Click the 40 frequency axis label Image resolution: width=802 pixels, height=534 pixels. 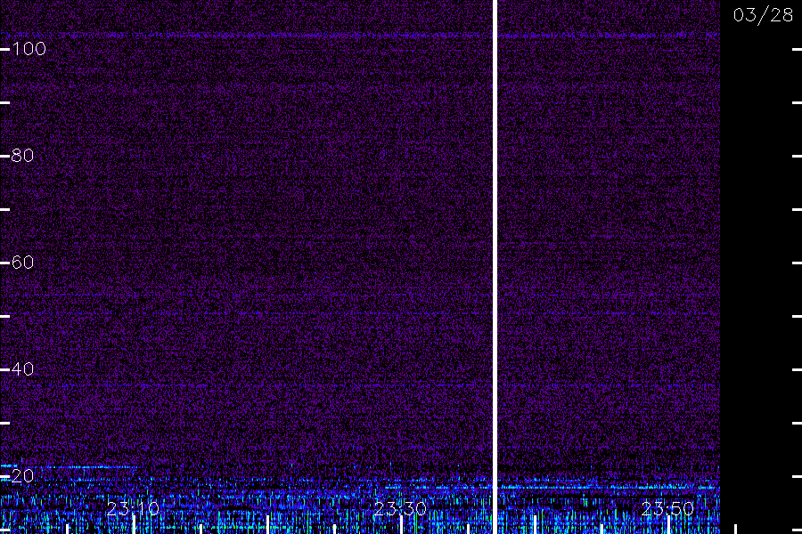tap(22, 369)
